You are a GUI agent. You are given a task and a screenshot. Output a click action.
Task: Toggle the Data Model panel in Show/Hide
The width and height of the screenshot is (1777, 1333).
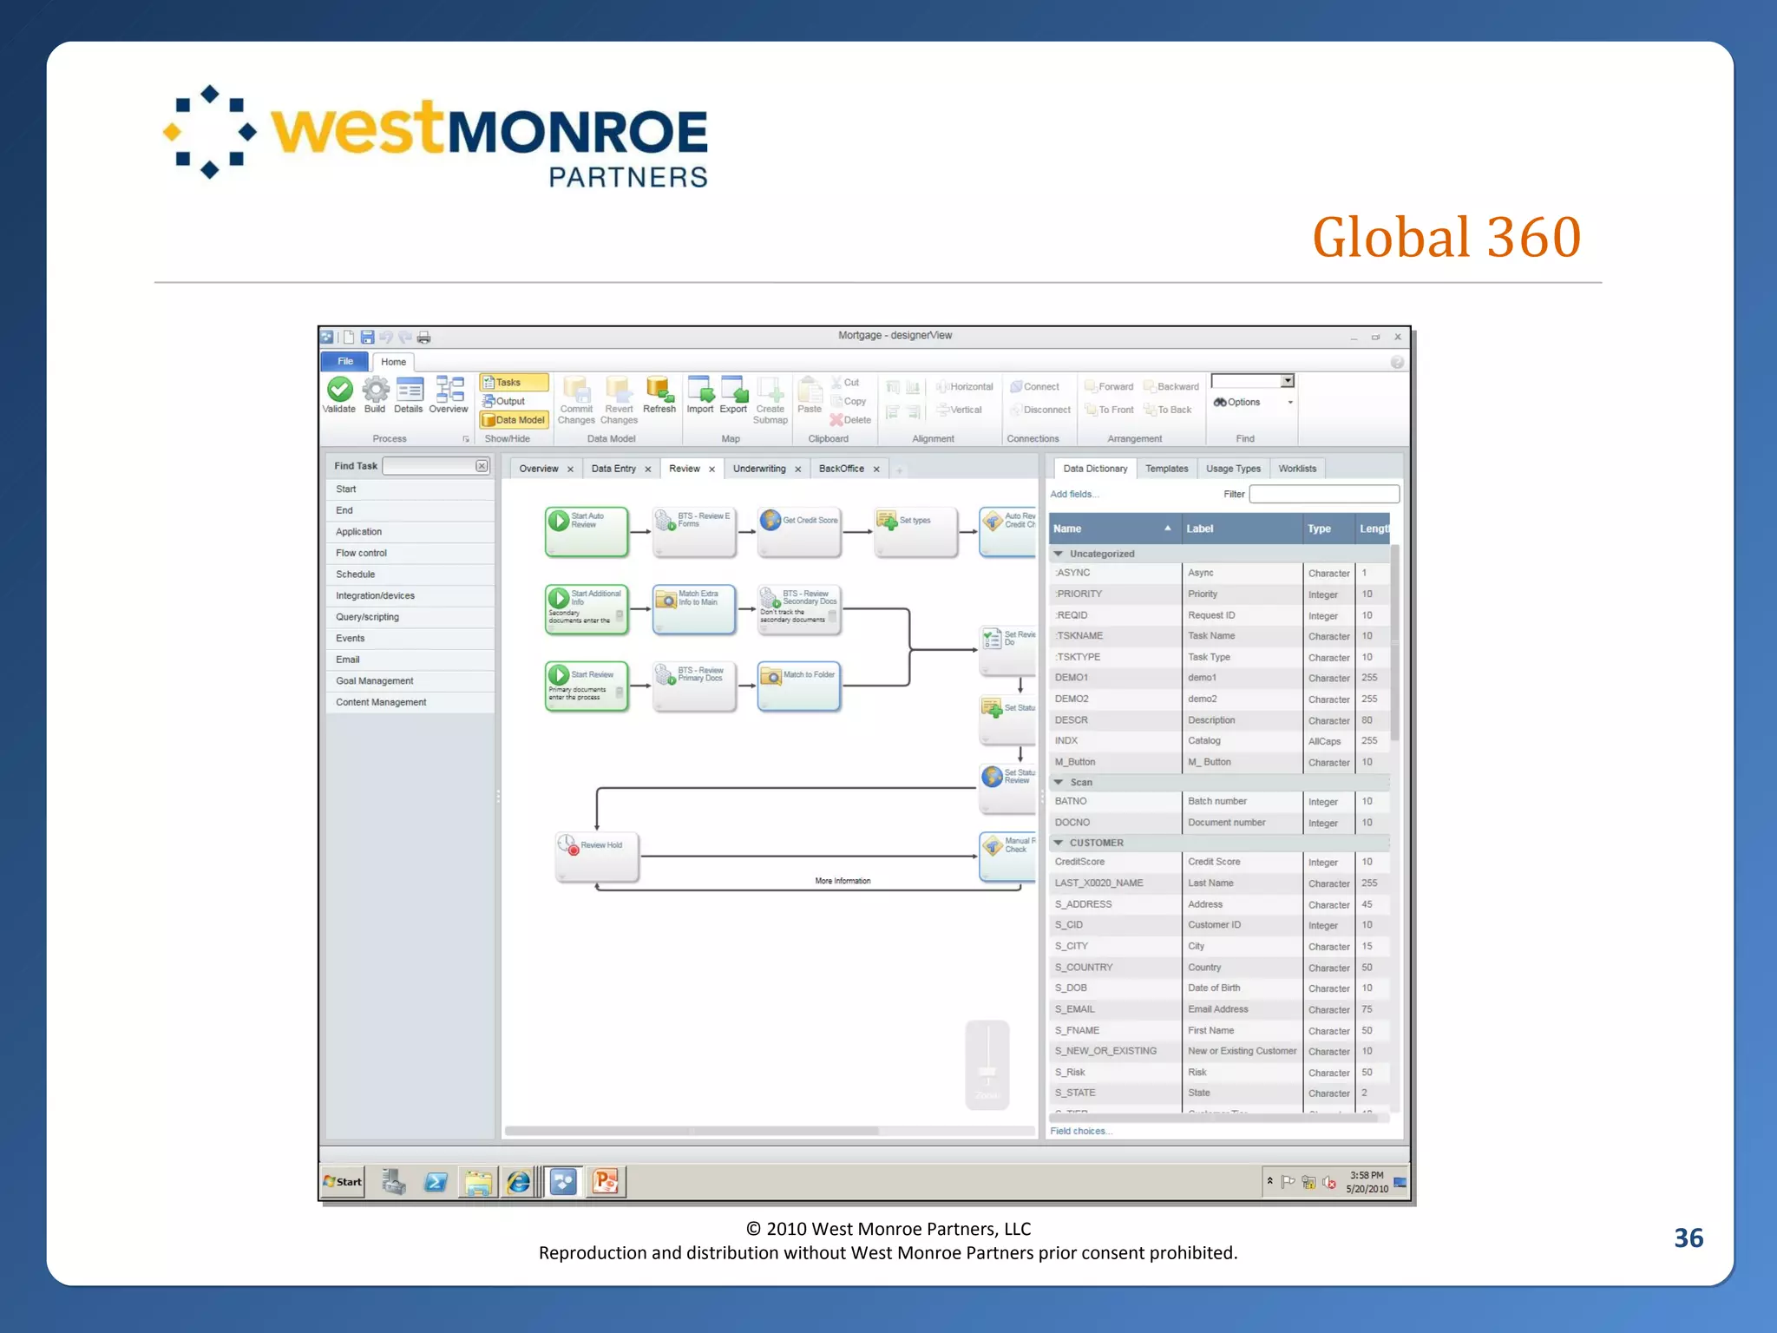click(514, 420)
